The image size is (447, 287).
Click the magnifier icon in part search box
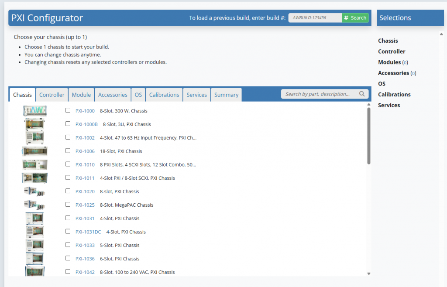tap(362, 94)
